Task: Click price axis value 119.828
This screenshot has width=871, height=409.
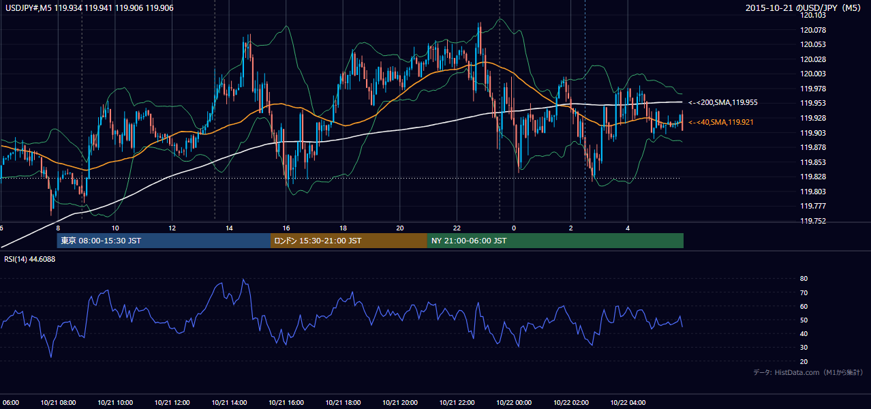Action: tap(814, 177)
